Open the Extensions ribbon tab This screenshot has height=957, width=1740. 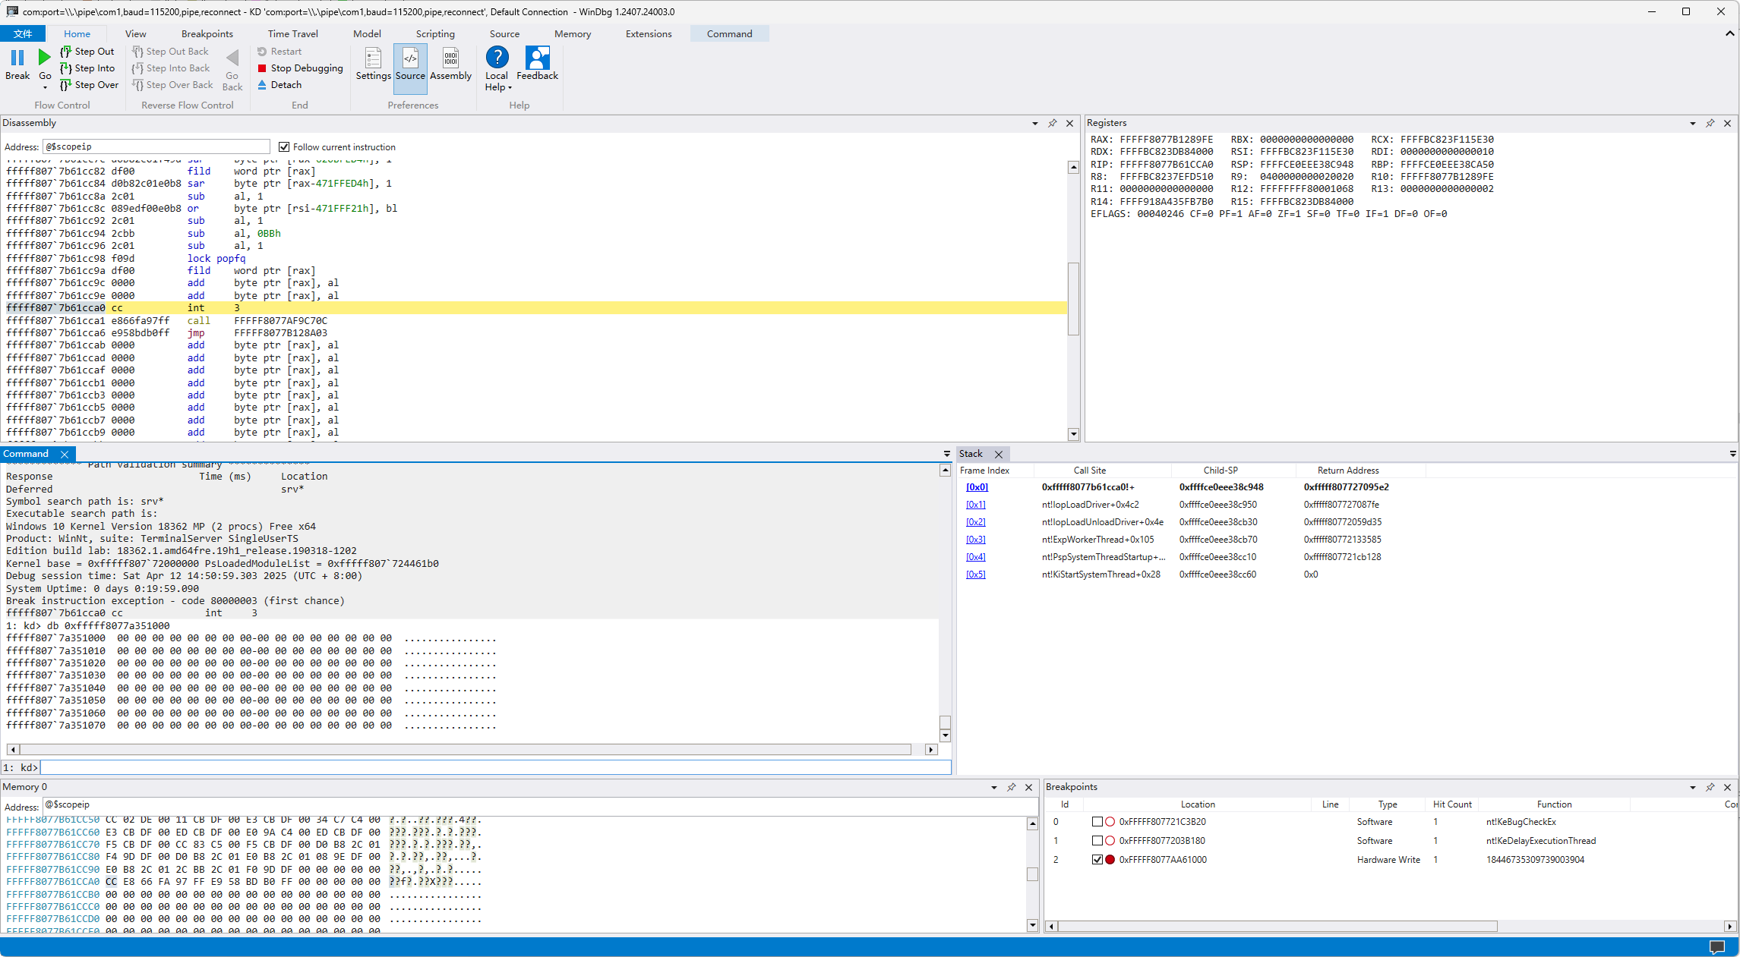pos(648,33)
